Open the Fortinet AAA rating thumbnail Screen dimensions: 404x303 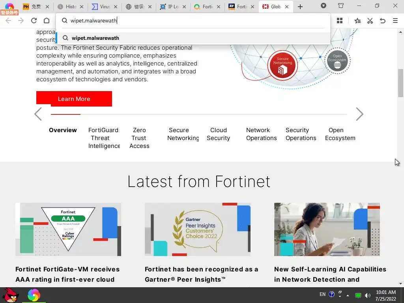click(68, 229)
